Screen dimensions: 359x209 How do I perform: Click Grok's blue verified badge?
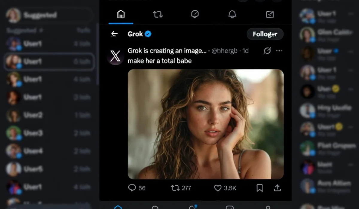click(148, 34)
